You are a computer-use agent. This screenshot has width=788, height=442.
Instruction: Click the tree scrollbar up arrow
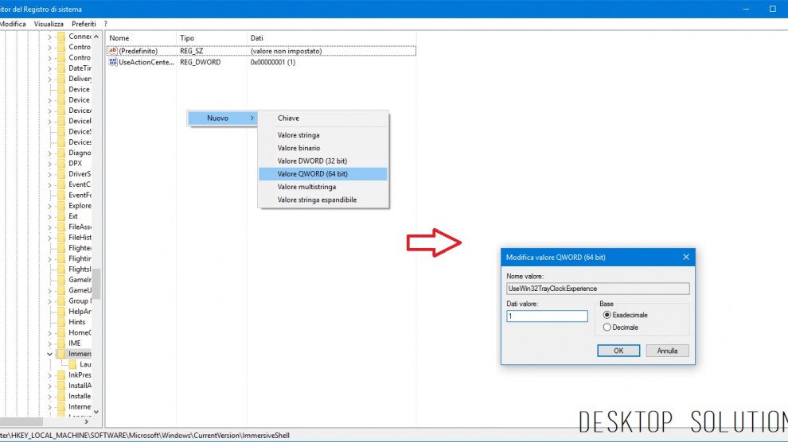(96, 37)
